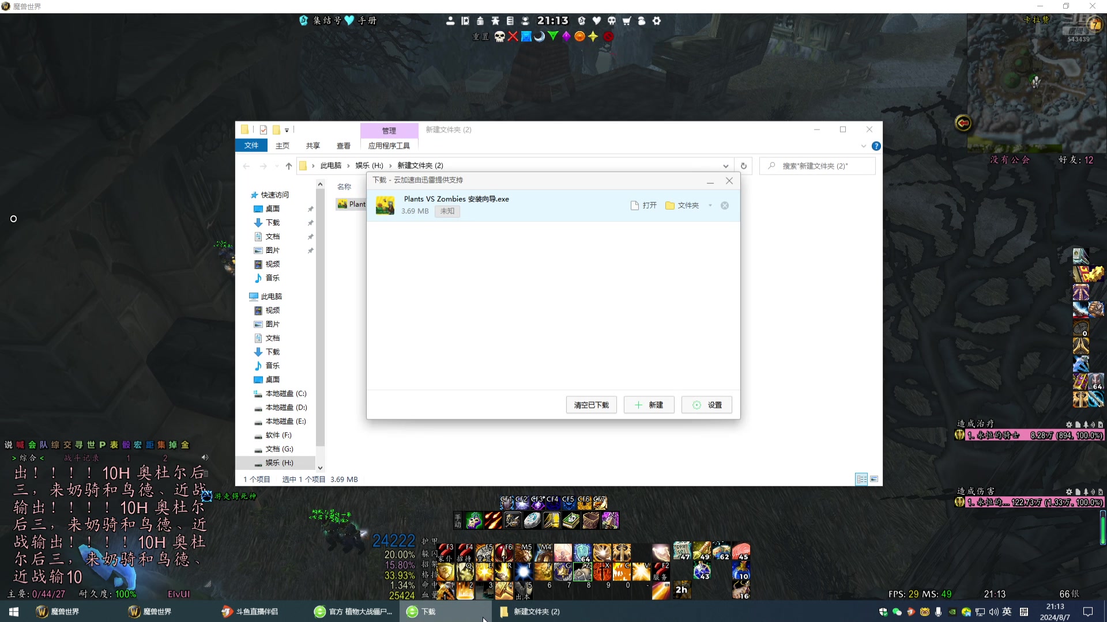Toggle the 拼 IME mode indicator in taskbar
The height and width of the screenshot is (622, 1107).
(x=1024, y=612)
